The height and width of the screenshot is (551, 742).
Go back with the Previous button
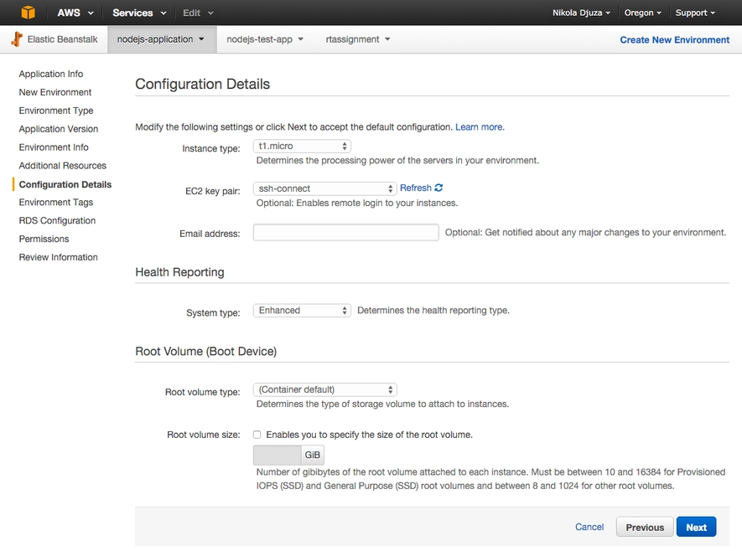coord(645,527)
